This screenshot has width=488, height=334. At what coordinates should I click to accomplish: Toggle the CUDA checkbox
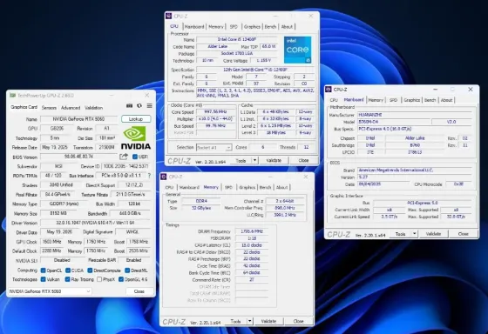[x=68, y=271]
